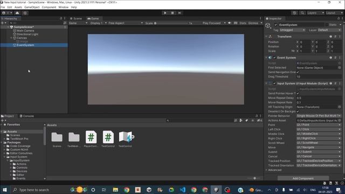This screenshot has height=194, width=345.
Task: Open the GameObject menu
Action: pyautogui.click(x=32, y=7)
